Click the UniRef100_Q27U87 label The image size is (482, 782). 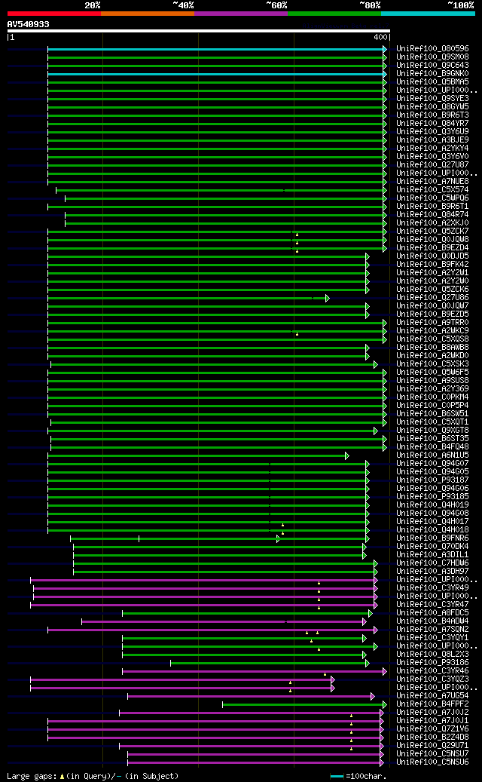click(x=432, y=164)
